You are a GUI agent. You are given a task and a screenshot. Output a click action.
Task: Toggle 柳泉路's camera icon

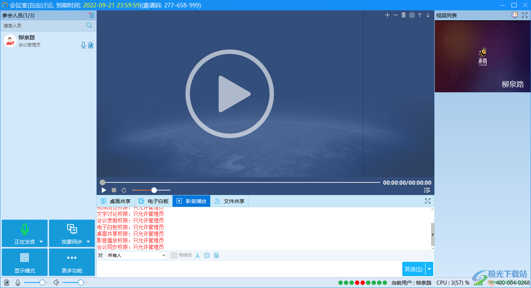[91, 45]
